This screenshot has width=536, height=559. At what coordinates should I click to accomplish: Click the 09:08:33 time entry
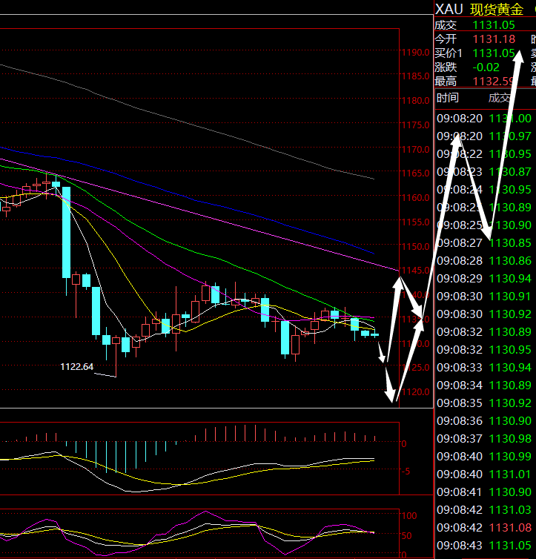point(460,367)
